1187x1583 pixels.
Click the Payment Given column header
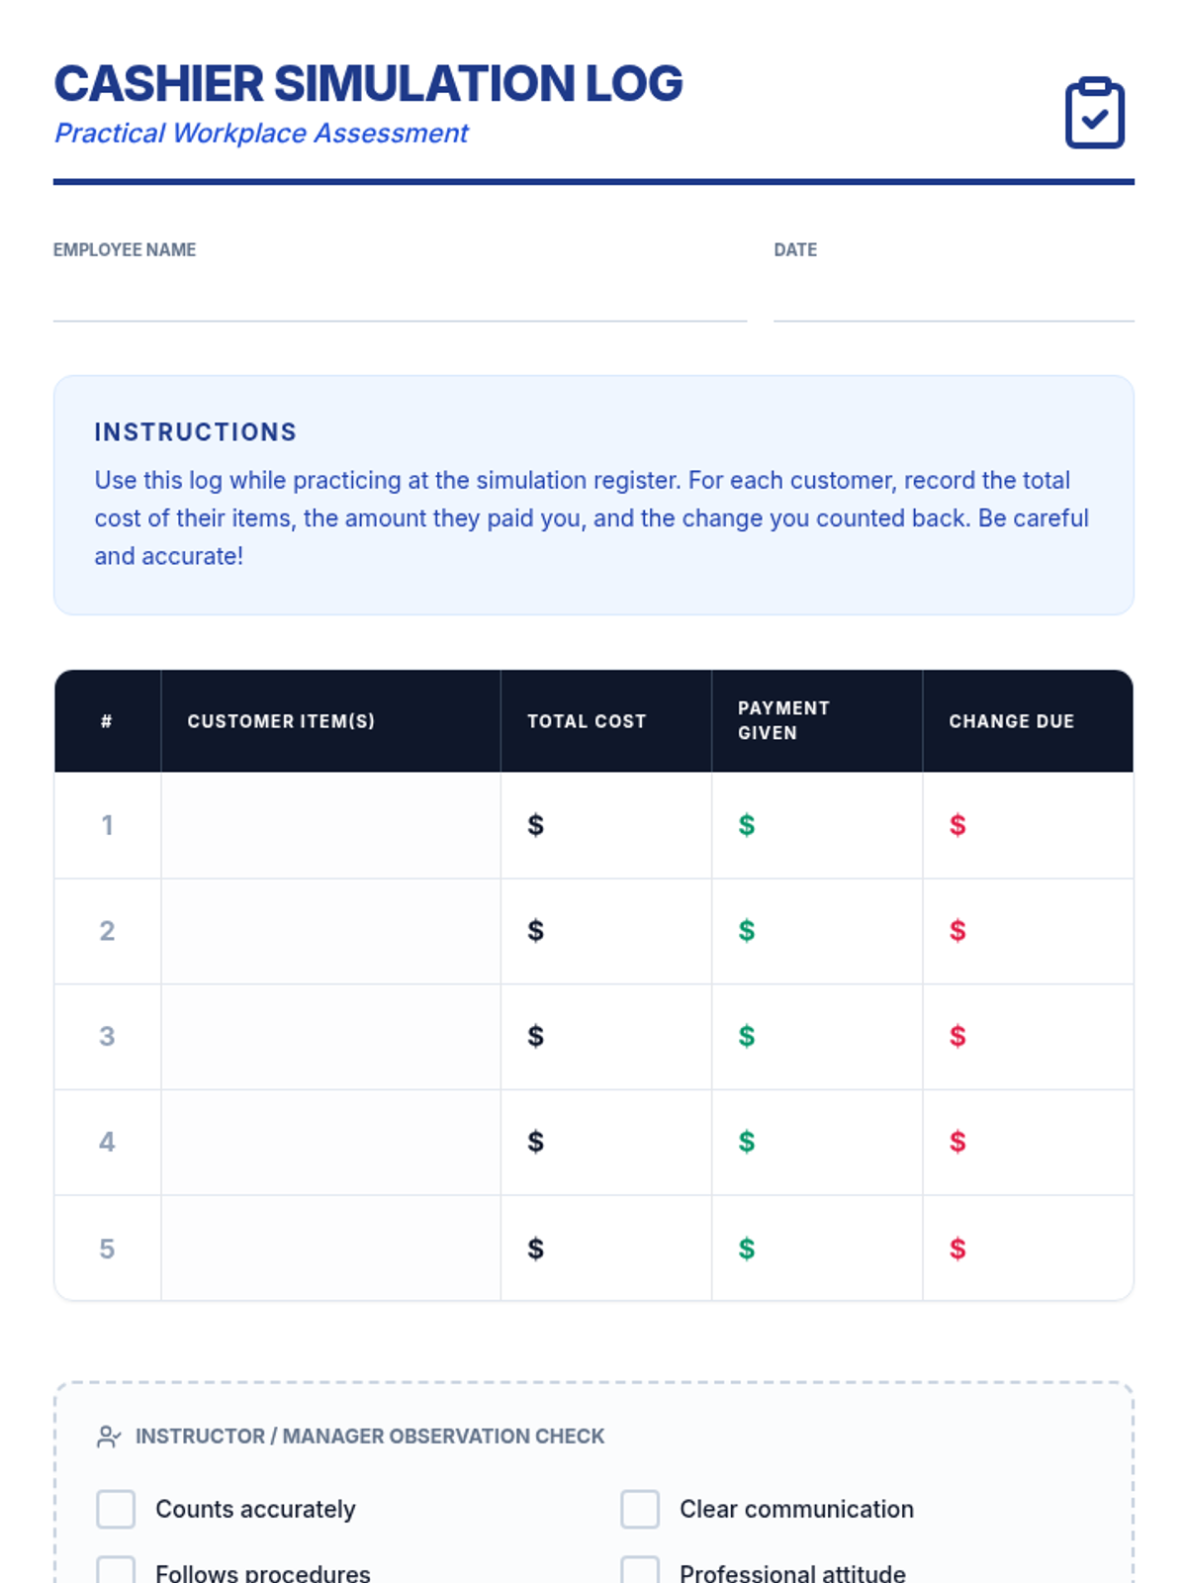783,720
